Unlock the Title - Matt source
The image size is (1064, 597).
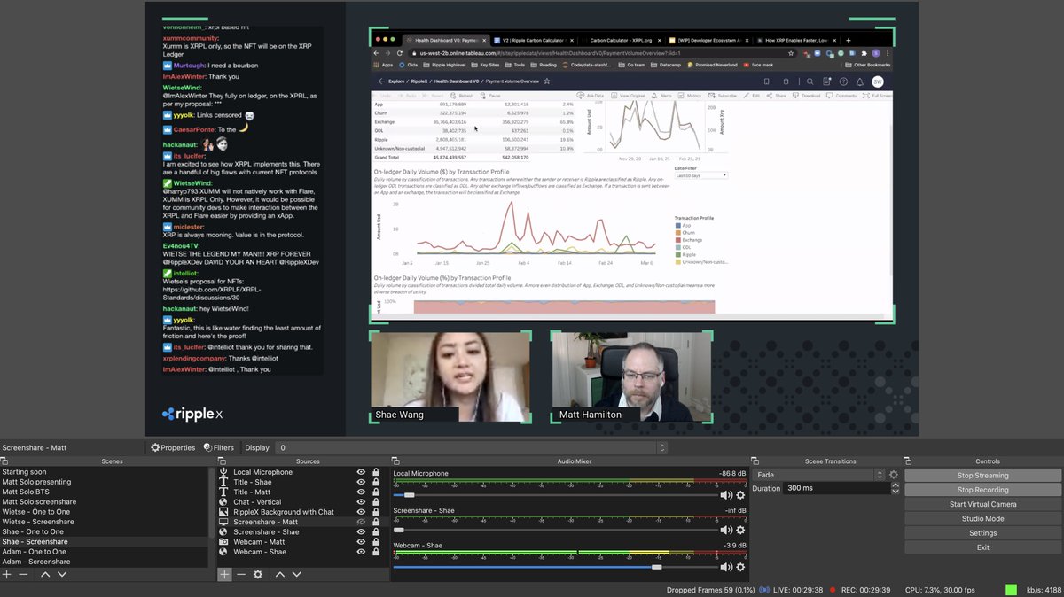coord(376,492)
